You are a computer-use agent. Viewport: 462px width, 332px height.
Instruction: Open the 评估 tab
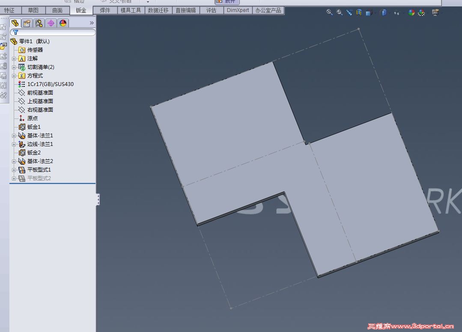[211, 10]
